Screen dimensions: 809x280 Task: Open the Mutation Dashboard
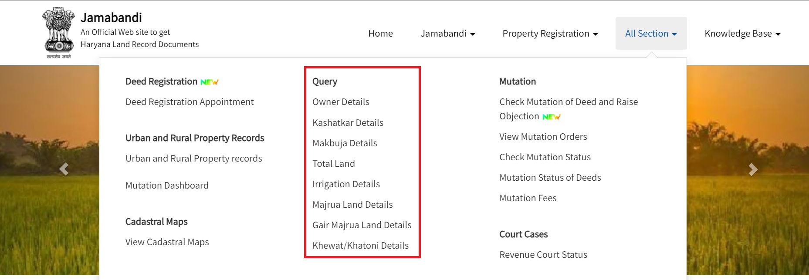[x=167, y=185]
